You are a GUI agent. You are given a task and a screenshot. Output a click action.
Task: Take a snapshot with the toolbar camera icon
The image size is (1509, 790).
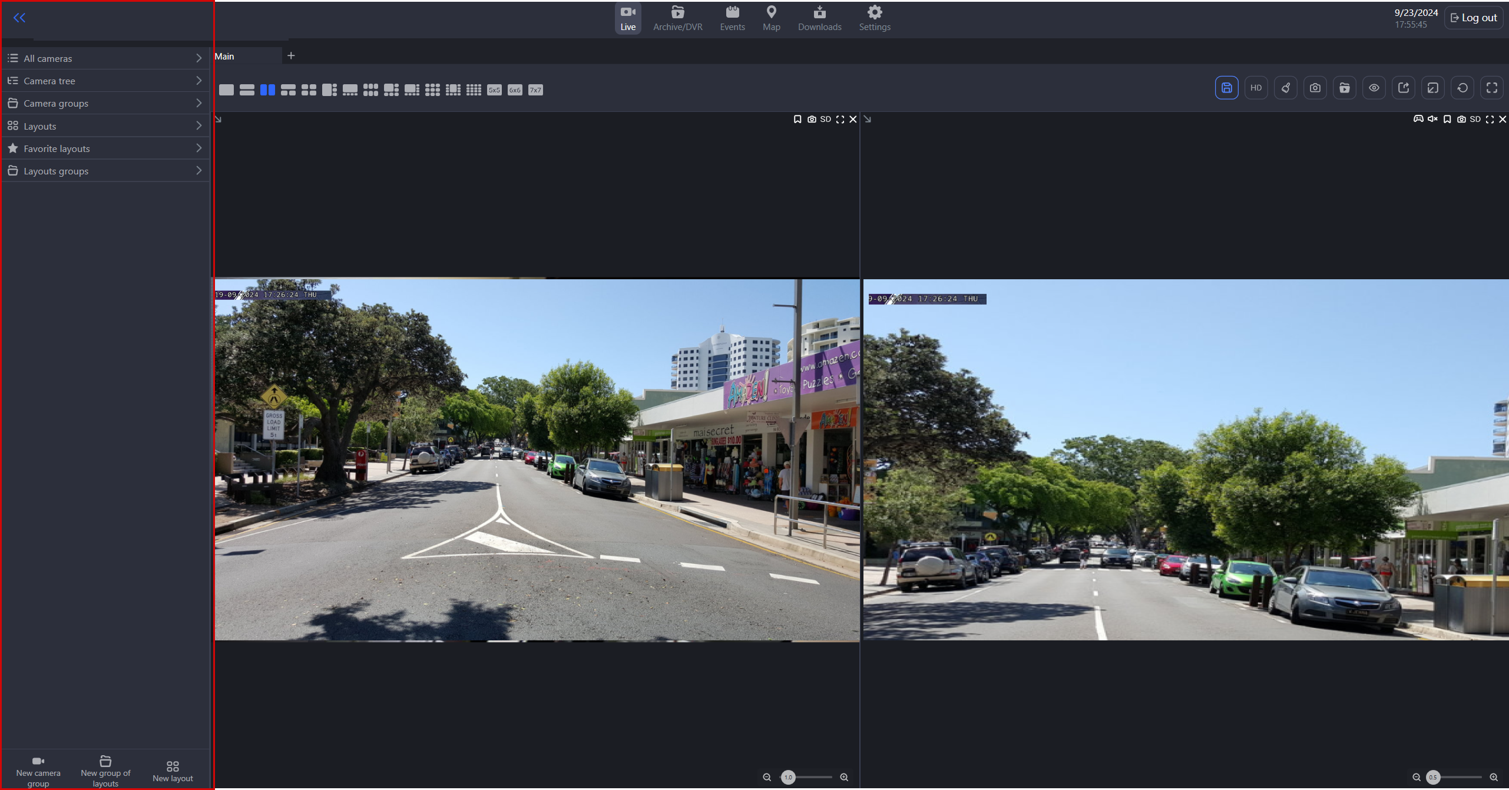[1315, 88]
